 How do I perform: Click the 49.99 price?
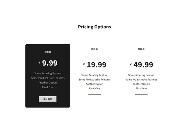coord(143,65)
